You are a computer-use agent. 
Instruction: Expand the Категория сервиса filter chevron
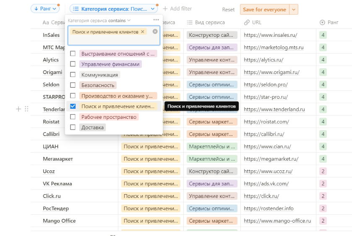tap(153, 9)
